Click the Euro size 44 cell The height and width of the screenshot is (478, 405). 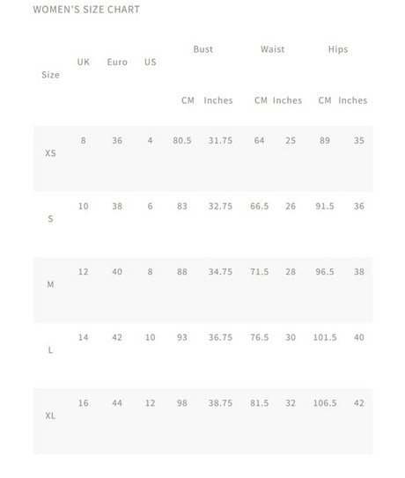117,403
